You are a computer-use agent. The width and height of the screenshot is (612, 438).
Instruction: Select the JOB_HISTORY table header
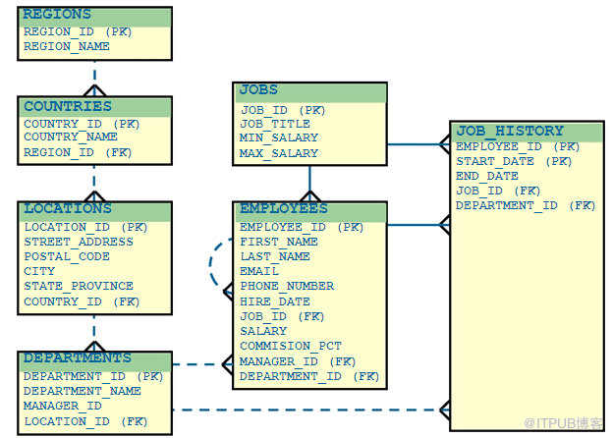[527, 133]
